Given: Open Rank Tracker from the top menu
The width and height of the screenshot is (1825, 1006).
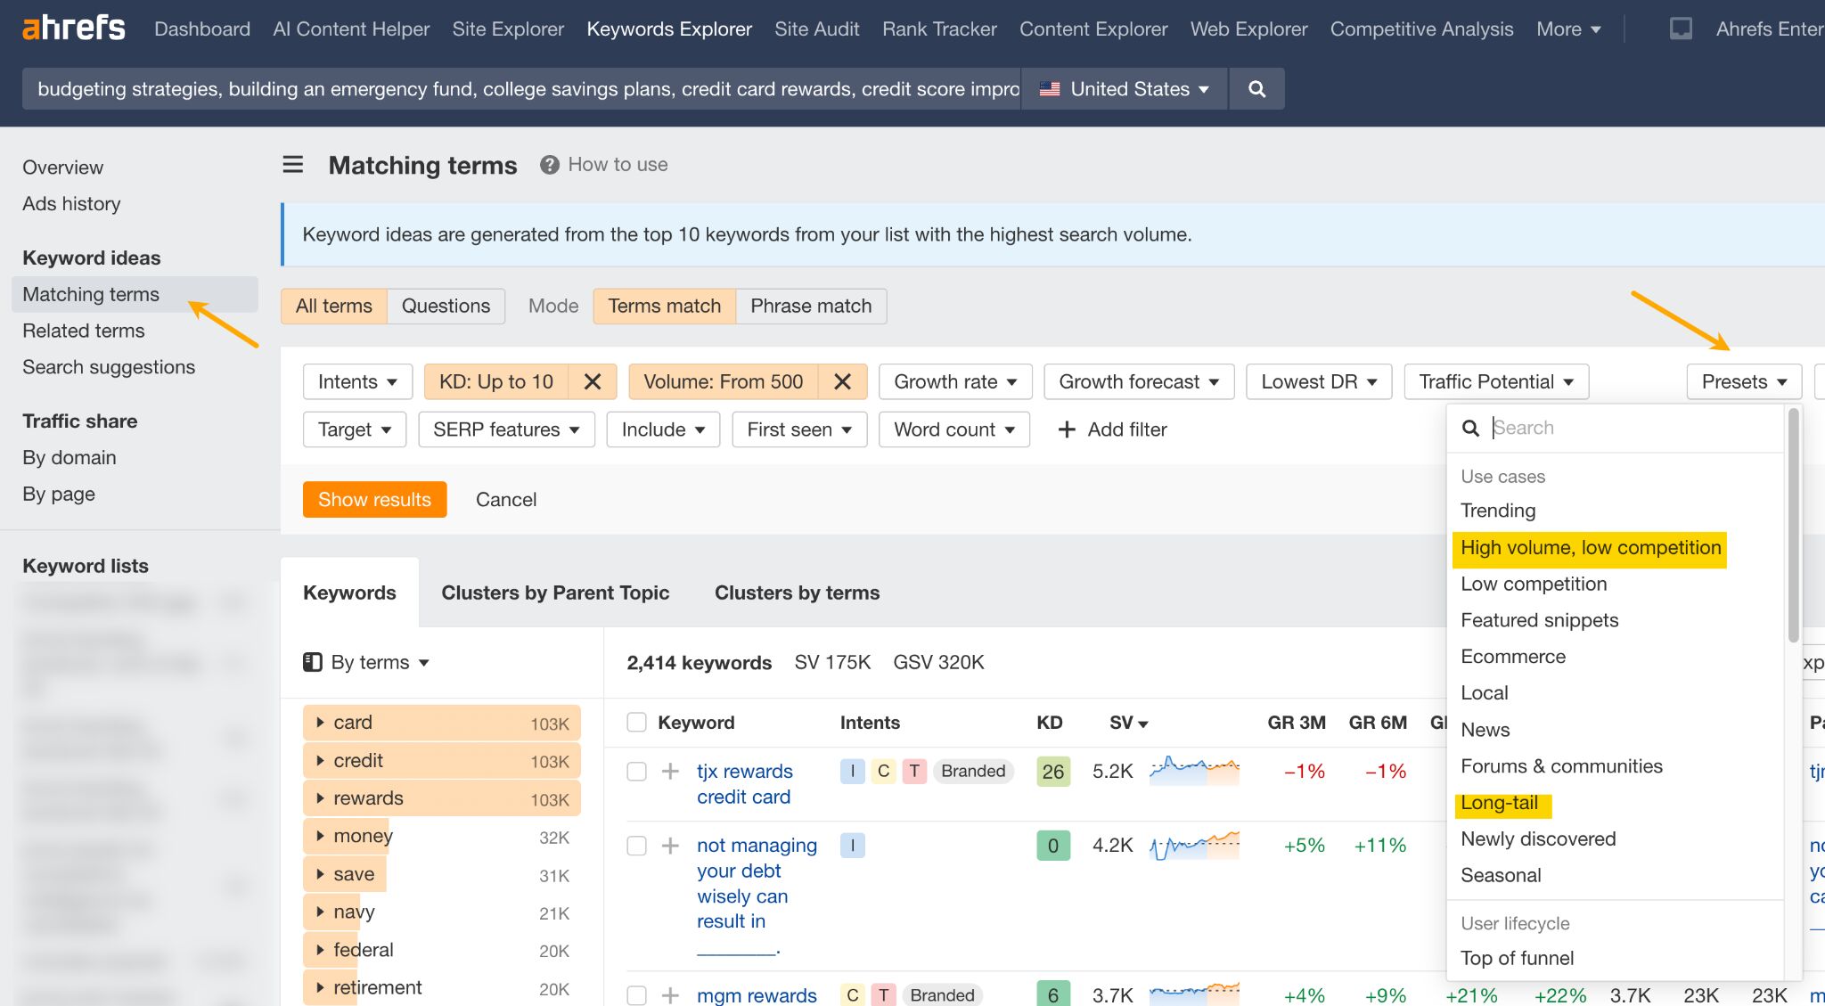Looking at the screenshot, I should 938,29.
